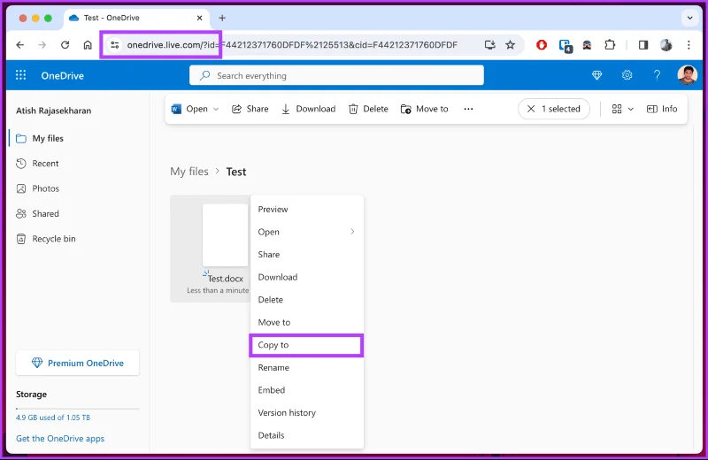
Task: Go to the browser home page
Action: [88, 45]
